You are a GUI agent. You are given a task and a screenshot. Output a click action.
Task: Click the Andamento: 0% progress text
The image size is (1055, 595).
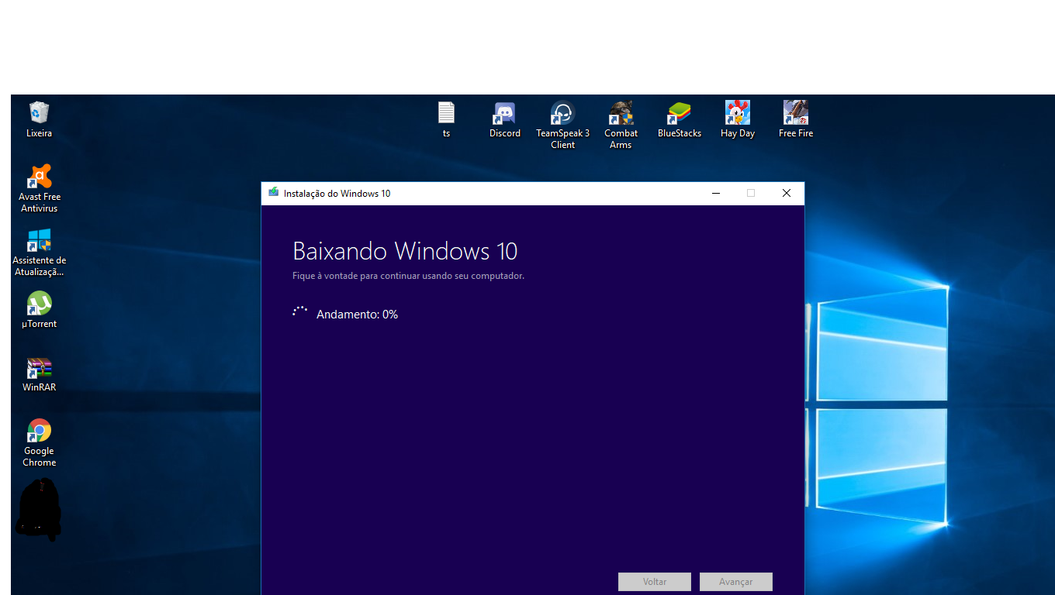point(357,315)
